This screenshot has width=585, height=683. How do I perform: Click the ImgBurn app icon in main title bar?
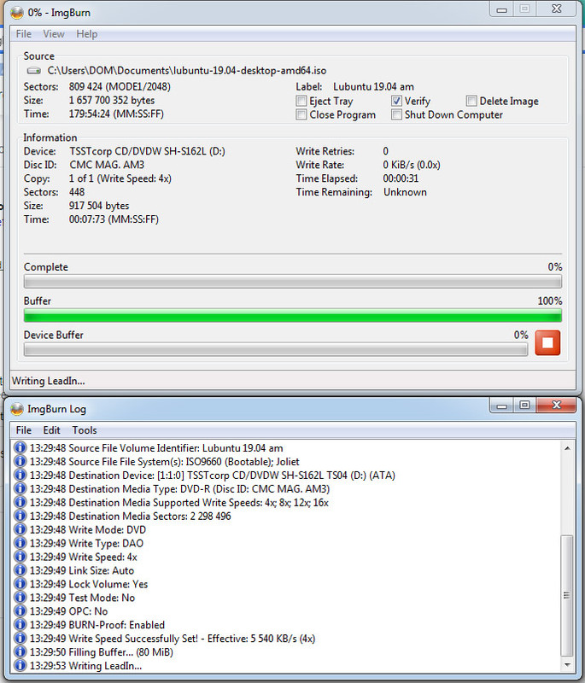(x=17, y=13)
